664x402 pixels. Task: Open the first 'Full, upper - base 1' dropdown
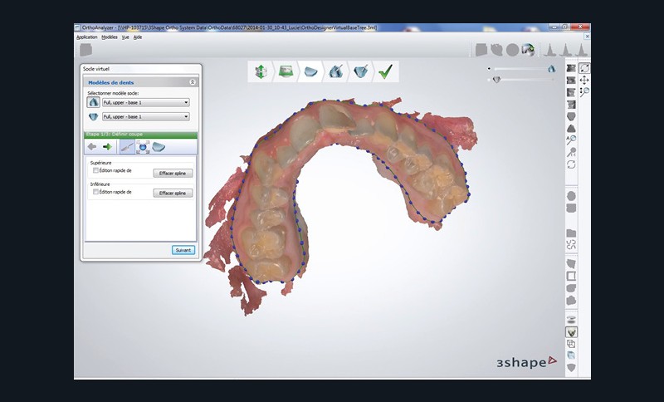point(145,102)
